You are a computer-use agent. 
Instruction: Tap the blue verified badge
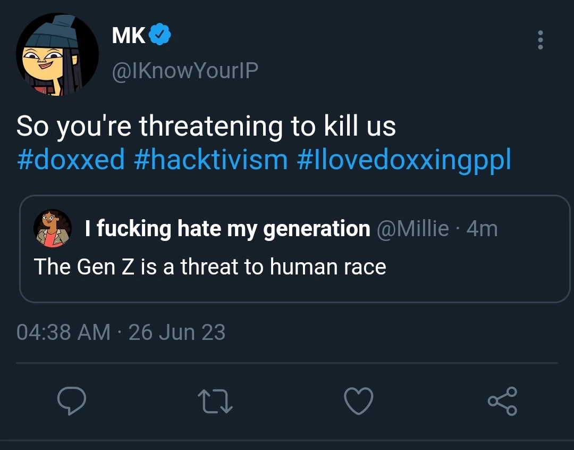click(160, 36)
